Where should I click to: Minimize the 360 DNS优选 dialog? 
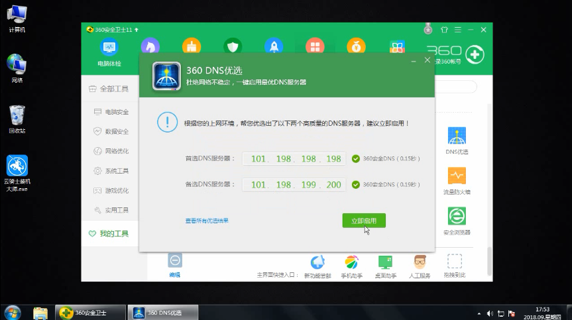[x=414, y=61]
